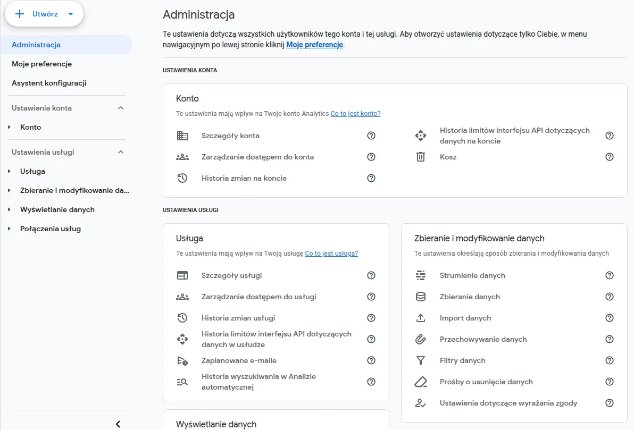
Task: Expand the Zbieranie i modyfikowanie tree arrow
Action: (9, 190)
